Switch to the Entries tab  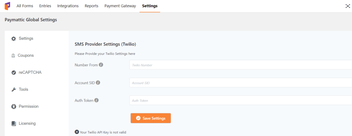[45, 6]
